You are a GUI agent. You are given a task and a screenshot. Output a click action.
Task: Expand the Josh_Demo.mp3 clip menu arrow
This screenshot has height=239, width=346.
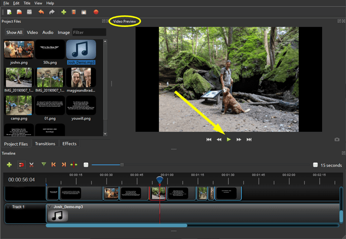49,207
